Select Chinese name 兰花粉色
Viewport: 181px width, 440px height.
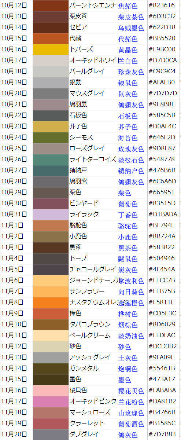pyautogui.click(x=131, y=402)
